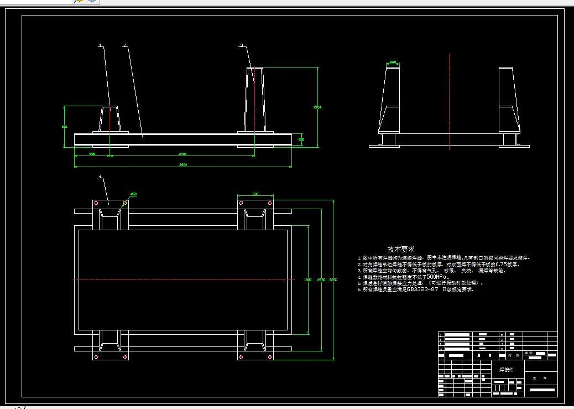Select bolt hole at plan view top-left corner
Viewport: 574px width, 409px height.
[96, 203]
